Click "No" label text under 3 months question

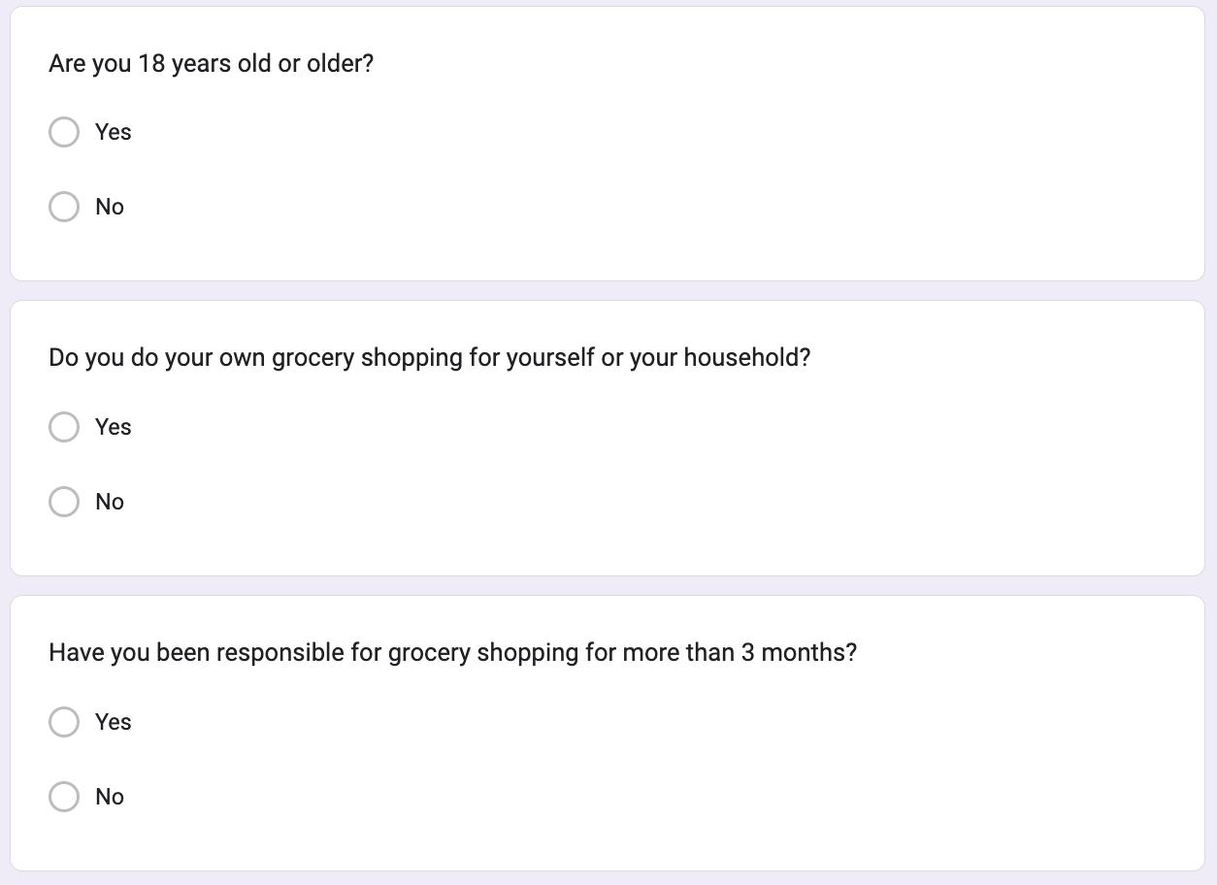point(110,797)
